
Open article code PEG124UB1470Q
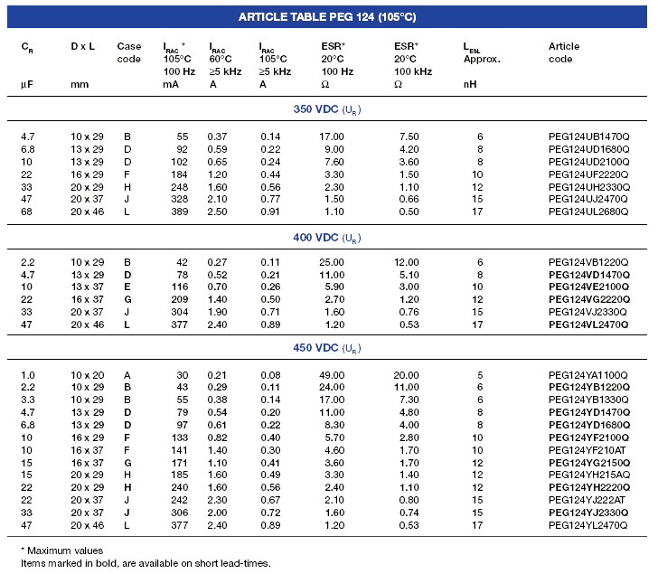[x=588, y=136]
